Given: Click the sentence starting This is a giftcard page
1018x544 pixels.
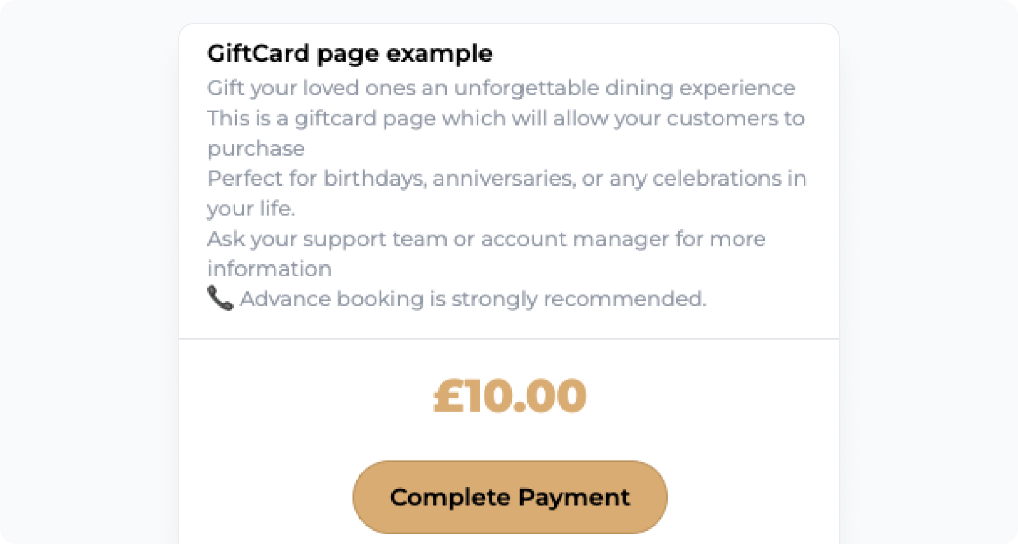Looking at the screenshot, I should point(506,133).
